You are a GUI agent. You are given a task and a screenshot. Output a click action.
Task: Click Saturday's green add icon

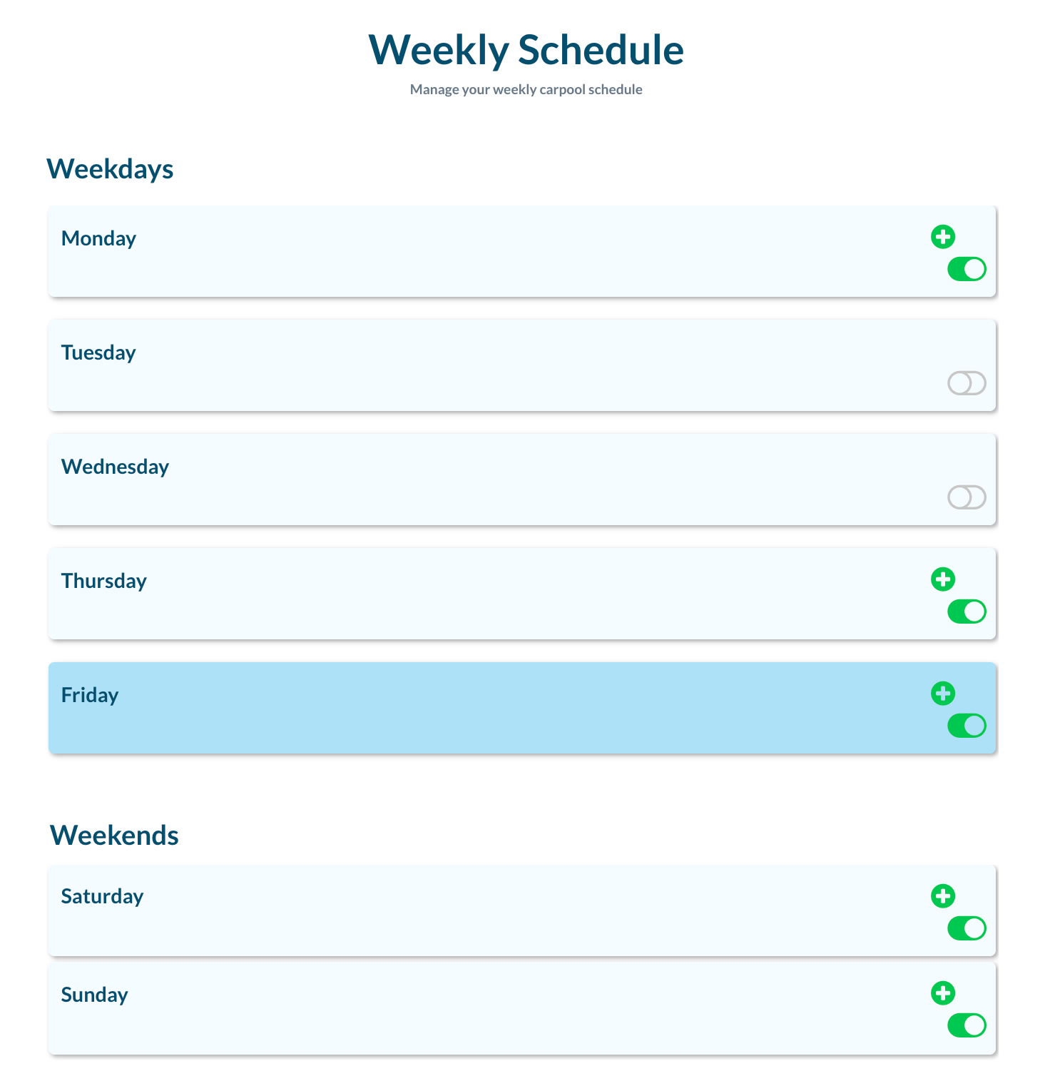coord(942,896)
